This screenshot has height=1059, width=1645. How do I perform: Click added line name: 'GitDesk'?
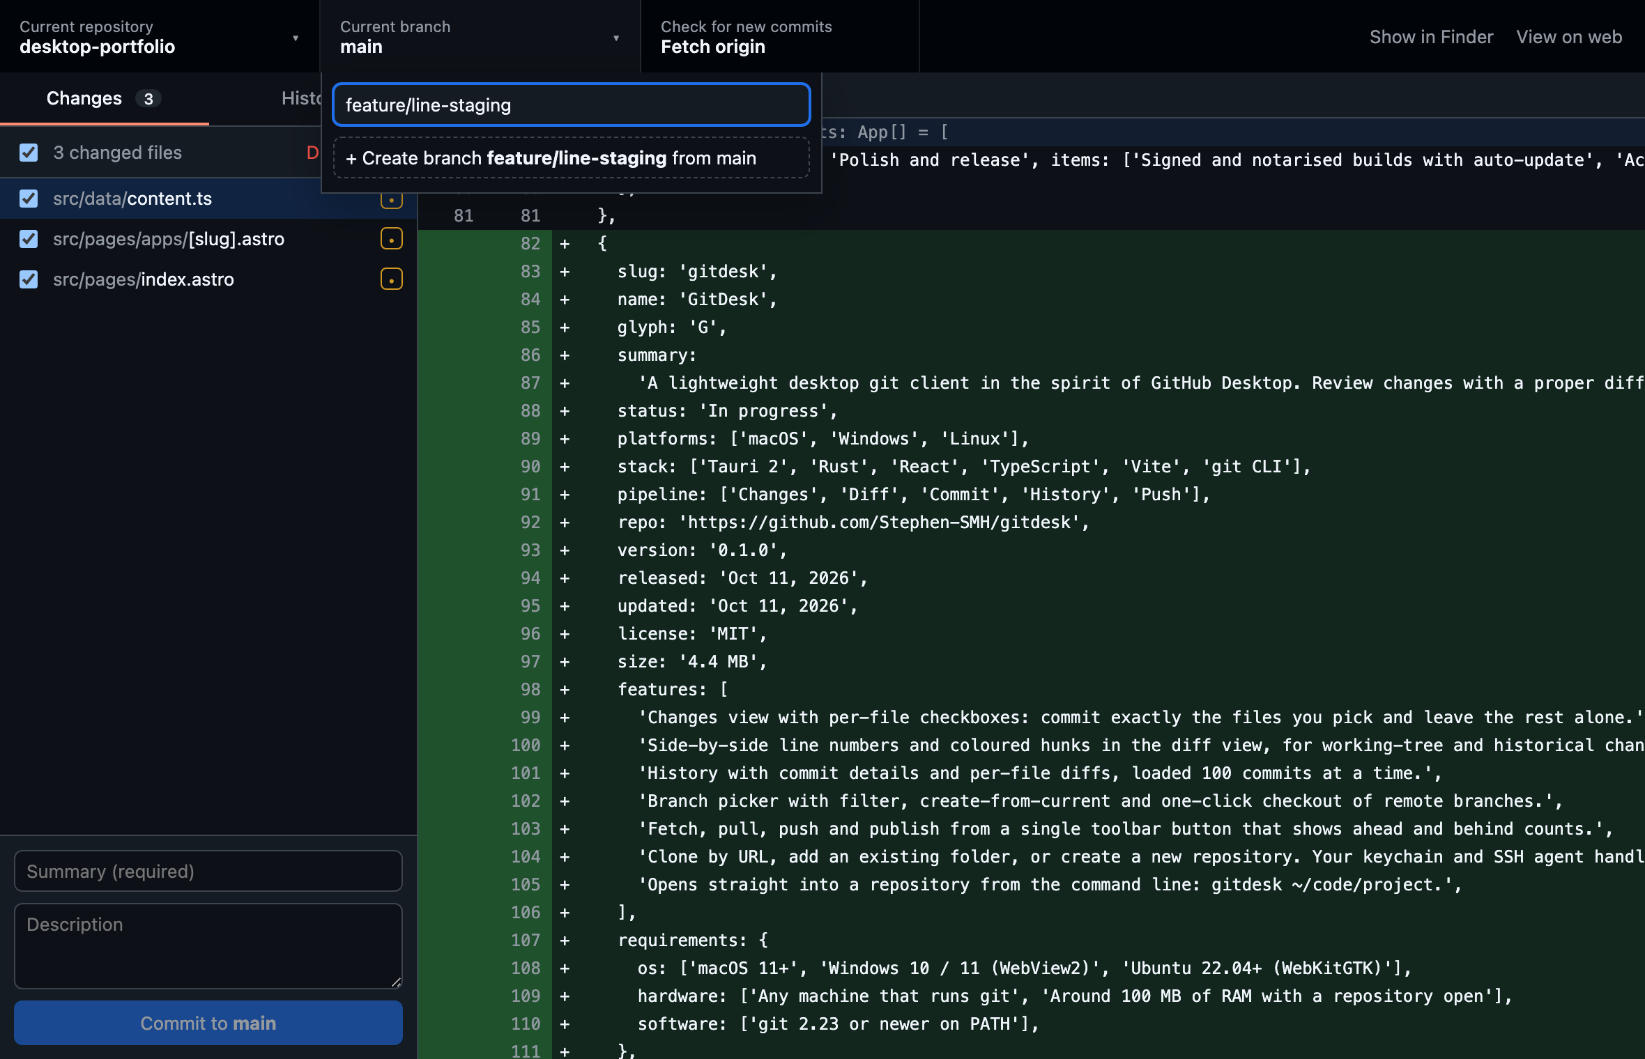click(x=697, y=299)
